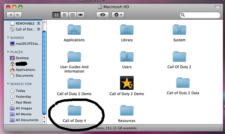Switch to icon view
The image size is (225, 134).
(56, 15)
